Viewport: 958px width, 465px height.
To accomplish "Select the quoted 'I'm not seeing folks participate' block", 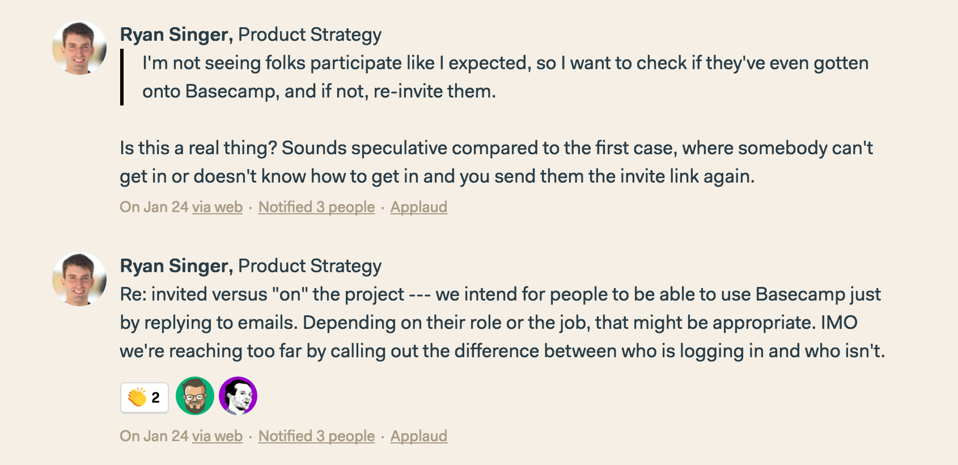I will tap(494, 77).
